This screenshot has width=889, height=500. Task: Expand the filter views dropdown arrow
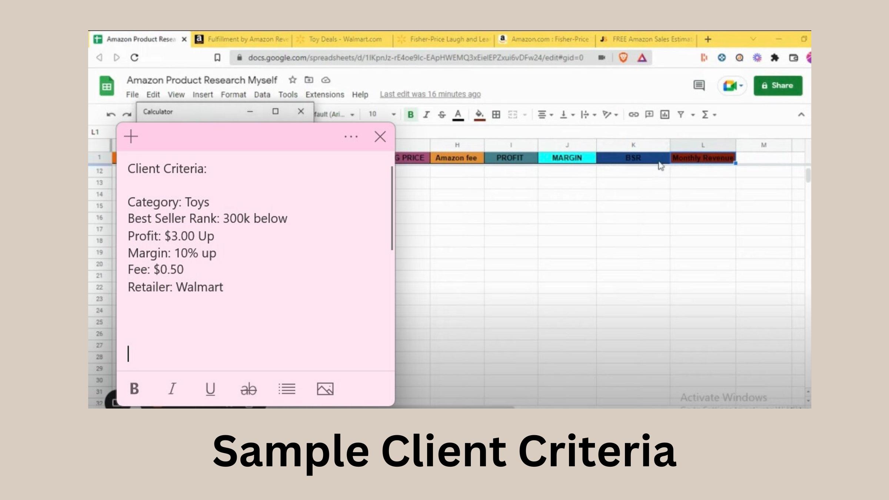[x=693, y=115]
